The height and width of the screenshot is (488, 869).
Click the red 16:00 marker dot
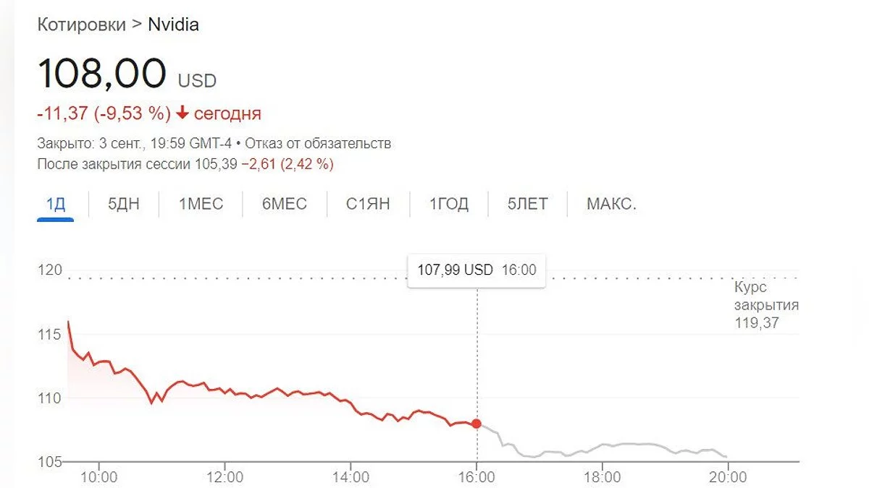477,424
